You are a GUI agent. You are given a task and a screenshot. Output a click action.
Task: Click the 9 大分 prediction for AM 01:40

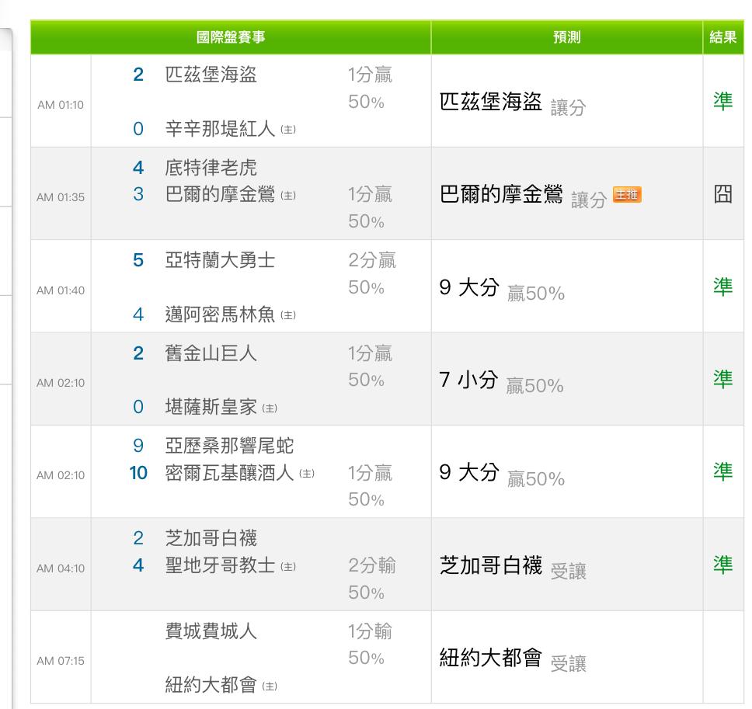coord(502,289)
